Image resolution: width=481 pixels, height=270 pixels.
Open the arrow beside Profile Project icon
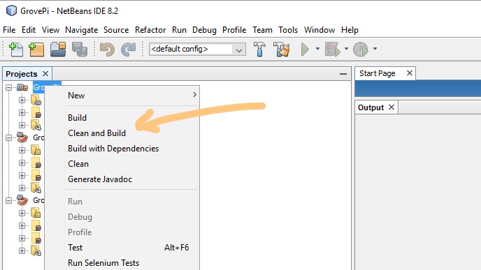coord(375,49)
